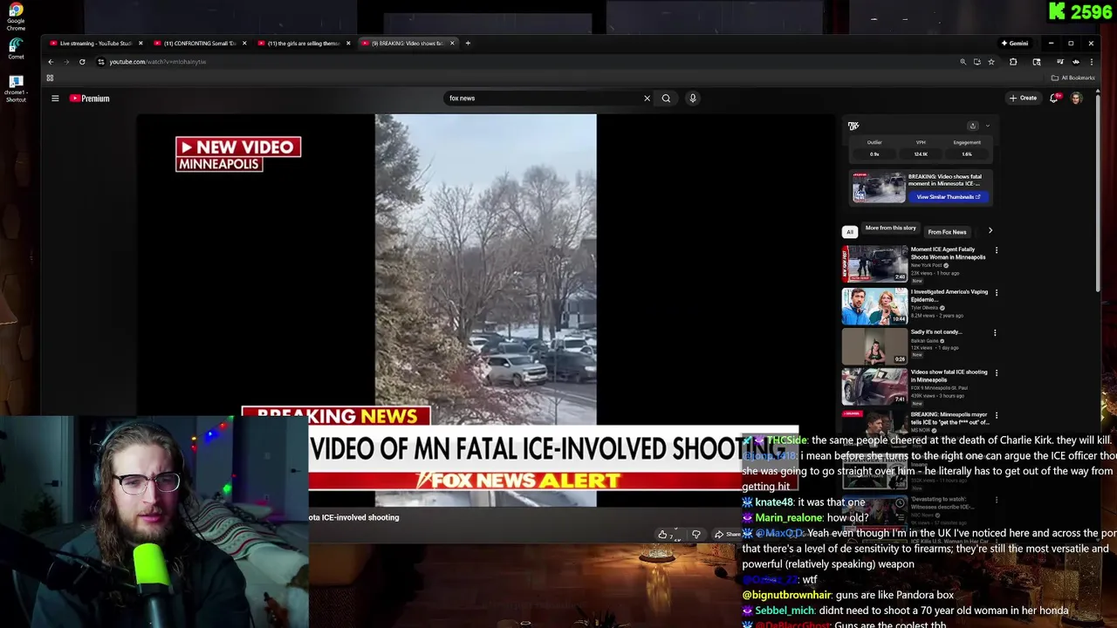This screenshot has height=628, width=1117.
Task: Dislike the video with thumbs-down button
Action: [x=696, y=535]
